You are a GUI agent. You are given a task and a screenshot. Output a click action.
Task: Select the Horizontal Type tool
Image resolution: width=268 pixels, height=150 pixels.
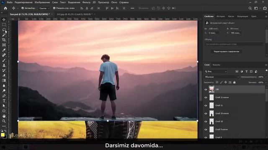pyautogui.click(x=4, y=101)
